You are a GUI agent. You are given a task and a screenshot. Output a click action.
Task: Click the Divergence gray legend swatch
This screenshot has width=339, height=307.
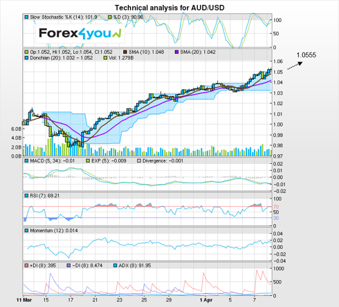pyautogui.click(x=139, y=160)
